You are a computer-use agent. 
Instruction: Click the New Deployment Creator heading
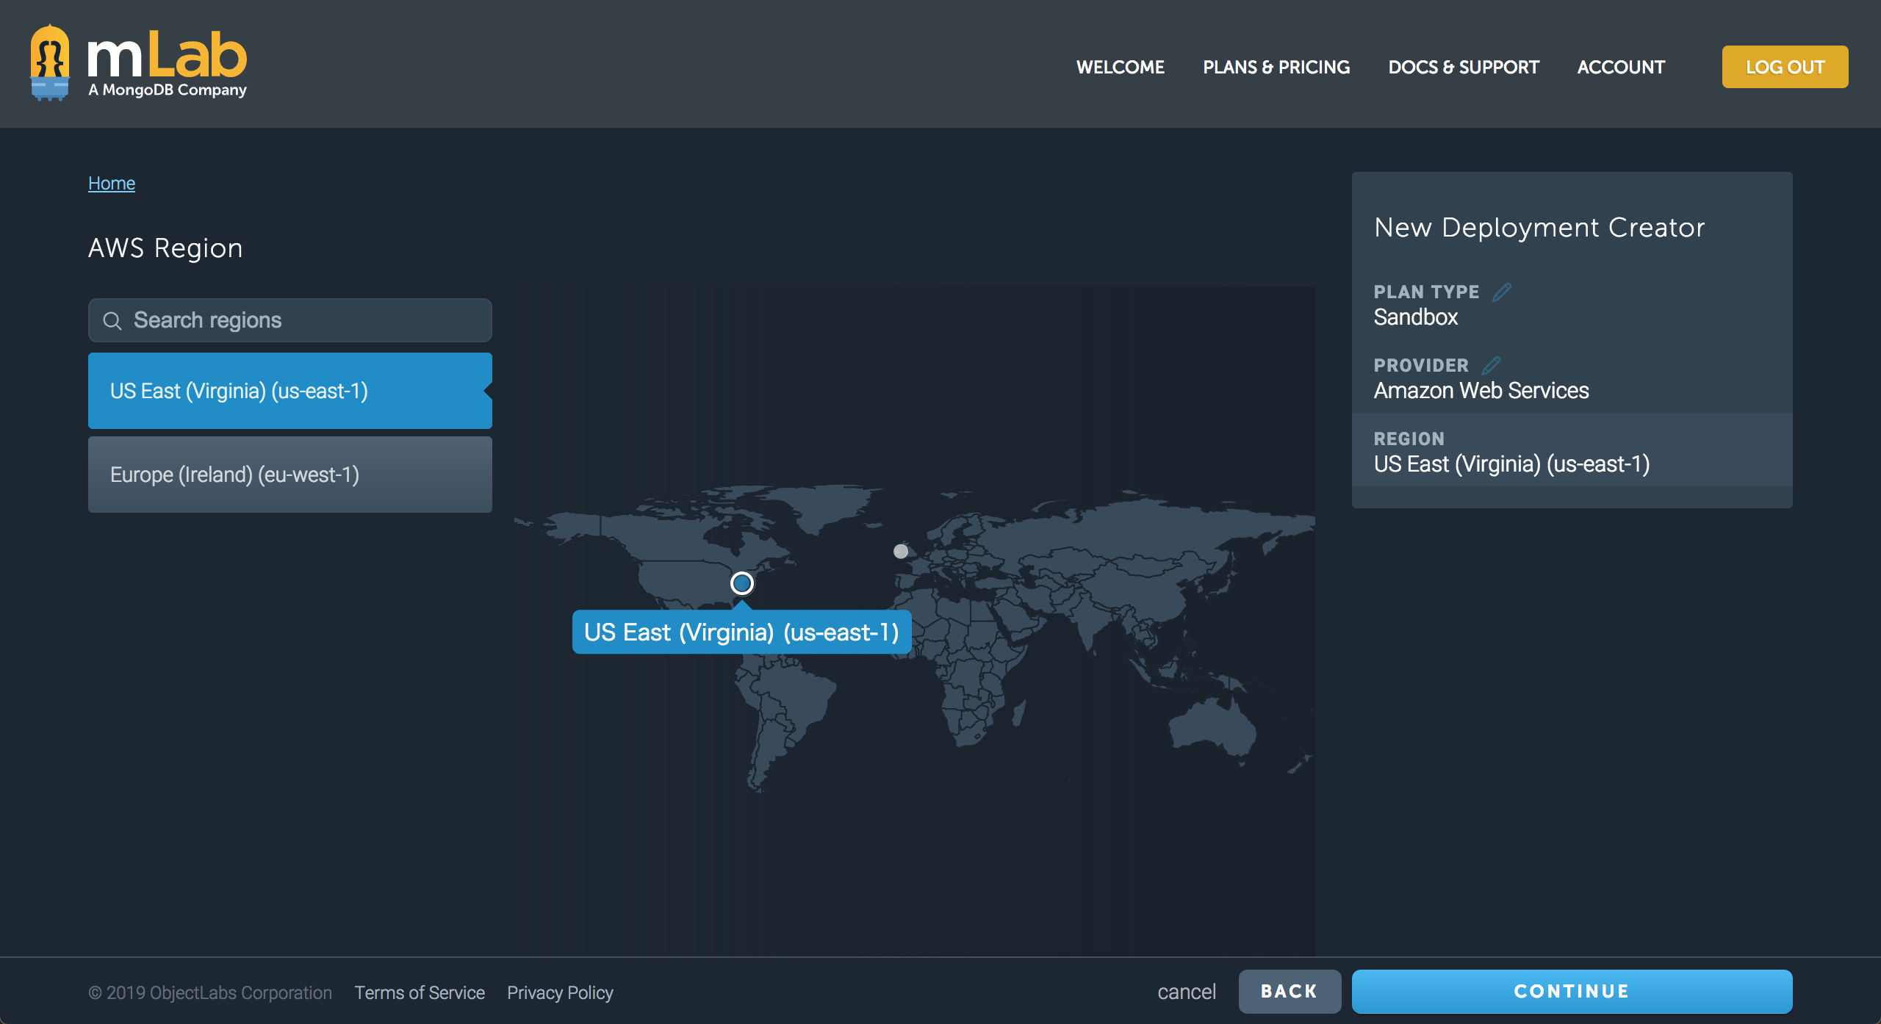pos(1539,228)
